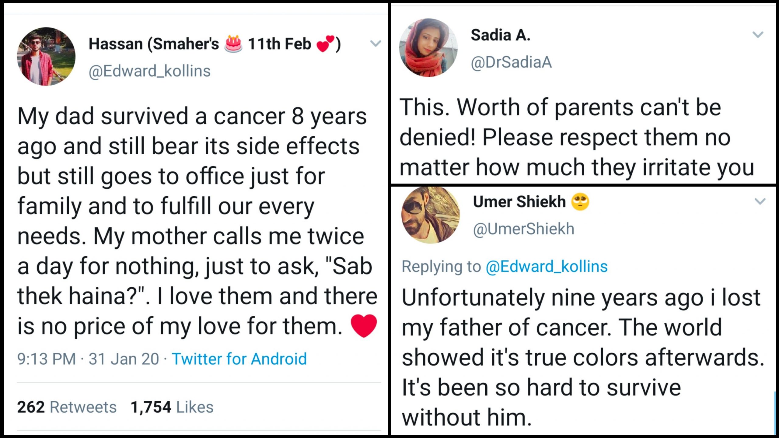This screenshot has height=438, width=779.
Task: Expand options chevron on Hassan's tweet
Action: (x=376, y=44)
